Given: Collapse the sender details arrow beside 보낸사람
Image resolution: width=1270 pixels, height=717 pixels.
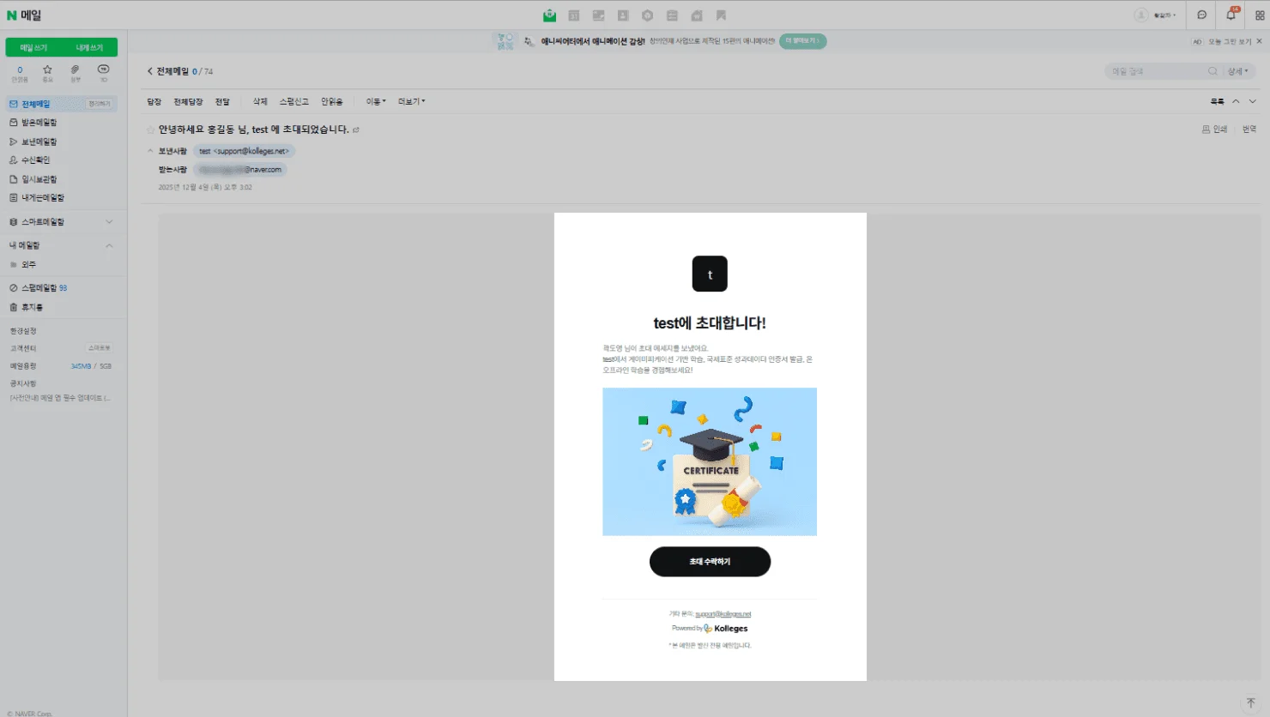Looking at the screenshot, I should click(150, 151).
